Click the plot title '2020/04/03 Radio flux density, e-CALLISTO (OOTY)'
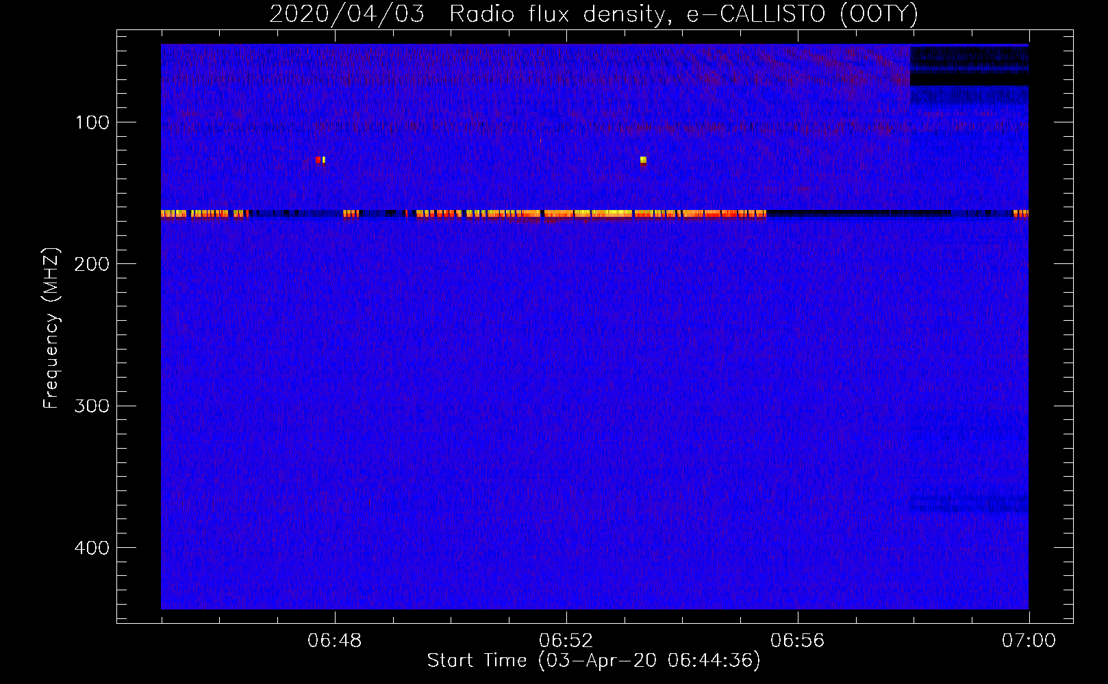Screen dimensions: 1108x684 [x=594, y=14]
